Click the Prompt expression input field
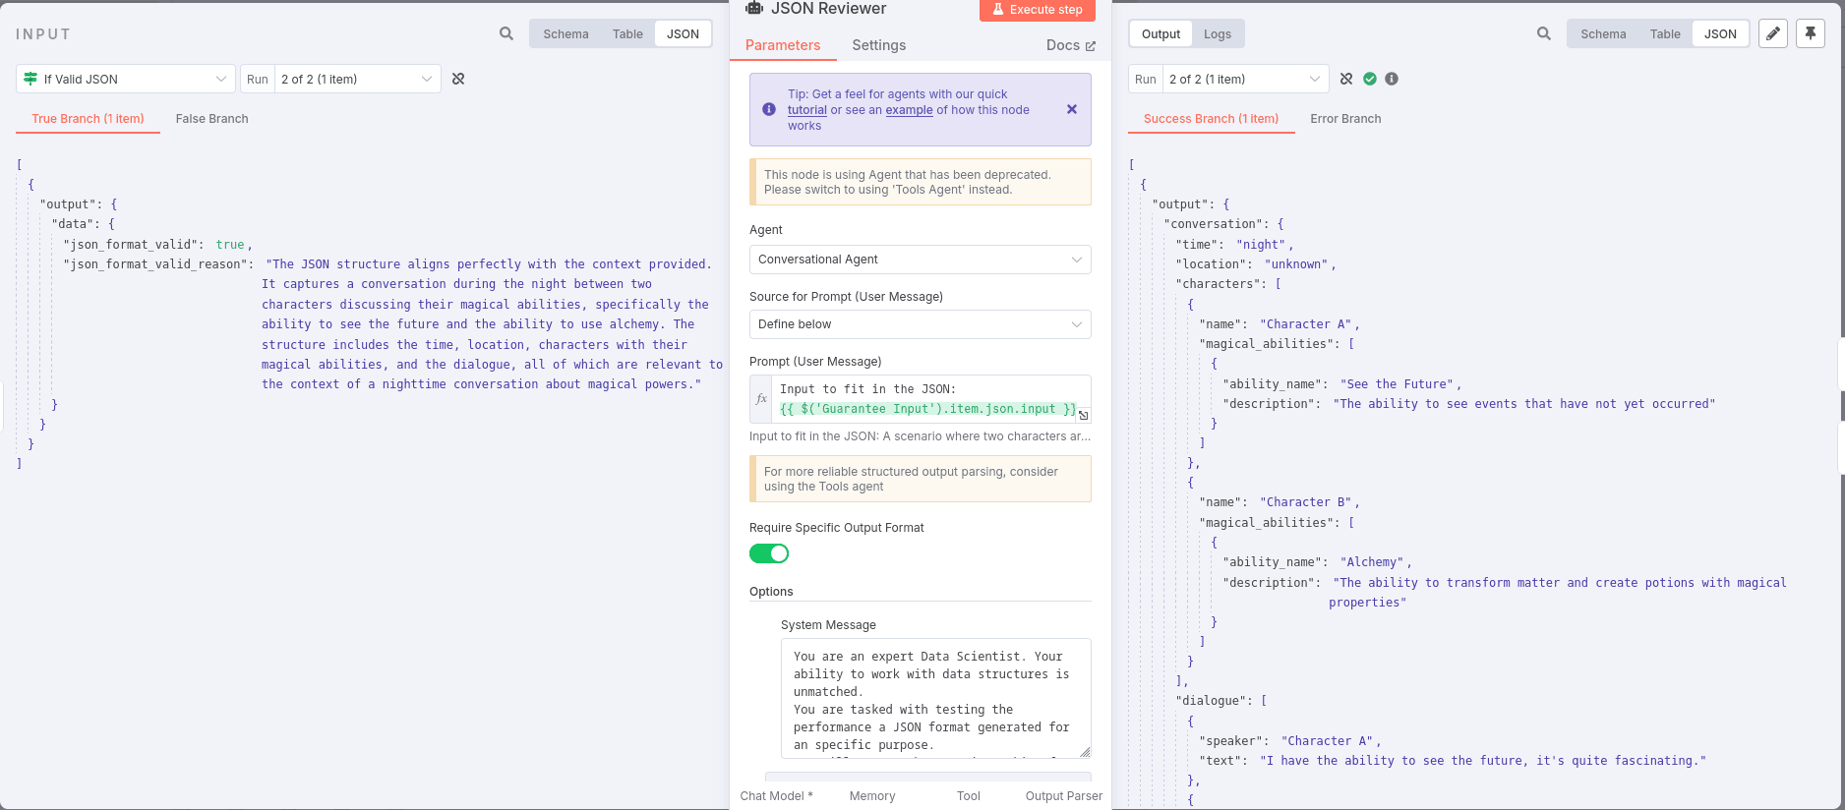 click(931, 399)
